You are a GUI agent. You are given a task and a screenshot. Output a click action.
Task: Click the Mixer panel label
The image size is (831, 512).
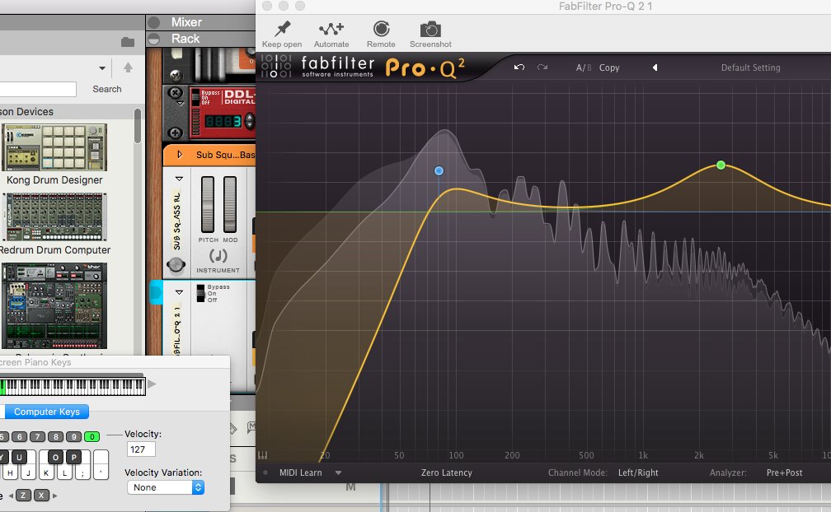186,22
